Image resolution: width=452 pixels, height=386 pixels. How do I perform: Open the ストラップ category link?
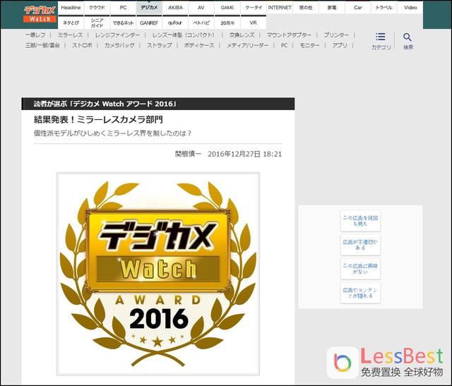[160, 45]
